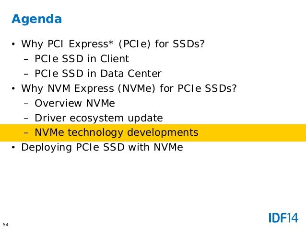The width and height of the screenshot is (306, 229).
Task: Click the 'PCIe SSD in Client' sub-item
Action: tap(82, 58)
